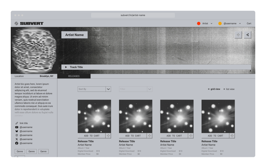This screenshot has height=168, width=266.
Task: Click the Brooklyn, NY location text
Action: pos(47,76)
